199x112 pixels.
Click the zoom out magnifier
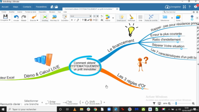pos(169,104)
